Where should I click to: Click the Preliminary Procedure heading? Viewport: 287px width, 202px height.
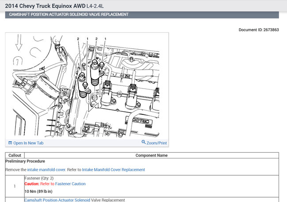[25, 162]
